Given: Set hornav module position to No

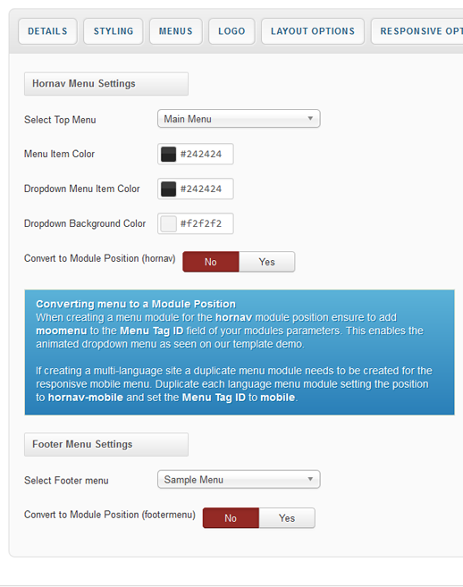Looking at the screenshot, I should pyautogui.click(x=211, y=262).
